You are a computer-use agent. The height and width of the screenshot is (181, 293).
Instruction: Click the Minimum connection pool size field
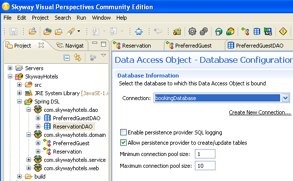pos(205,154)
